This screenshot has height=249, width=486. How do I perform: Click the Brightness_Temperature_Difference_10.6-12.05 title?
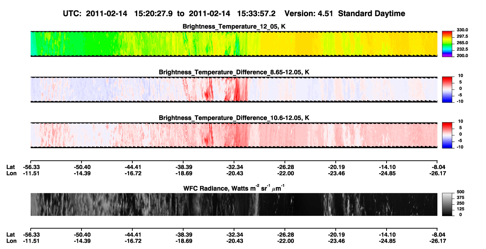point(234,118)
